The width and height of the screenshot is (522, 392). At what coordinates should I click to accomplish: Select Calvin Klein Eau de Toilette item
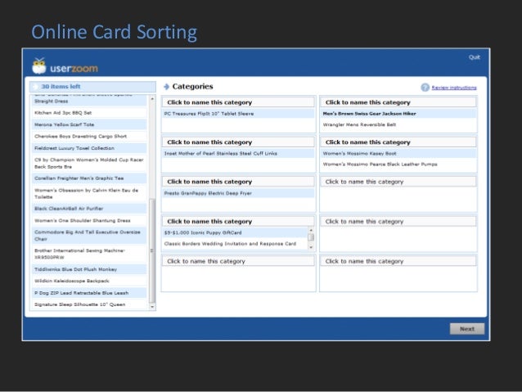pyautogui.click(x=89, y=193)
